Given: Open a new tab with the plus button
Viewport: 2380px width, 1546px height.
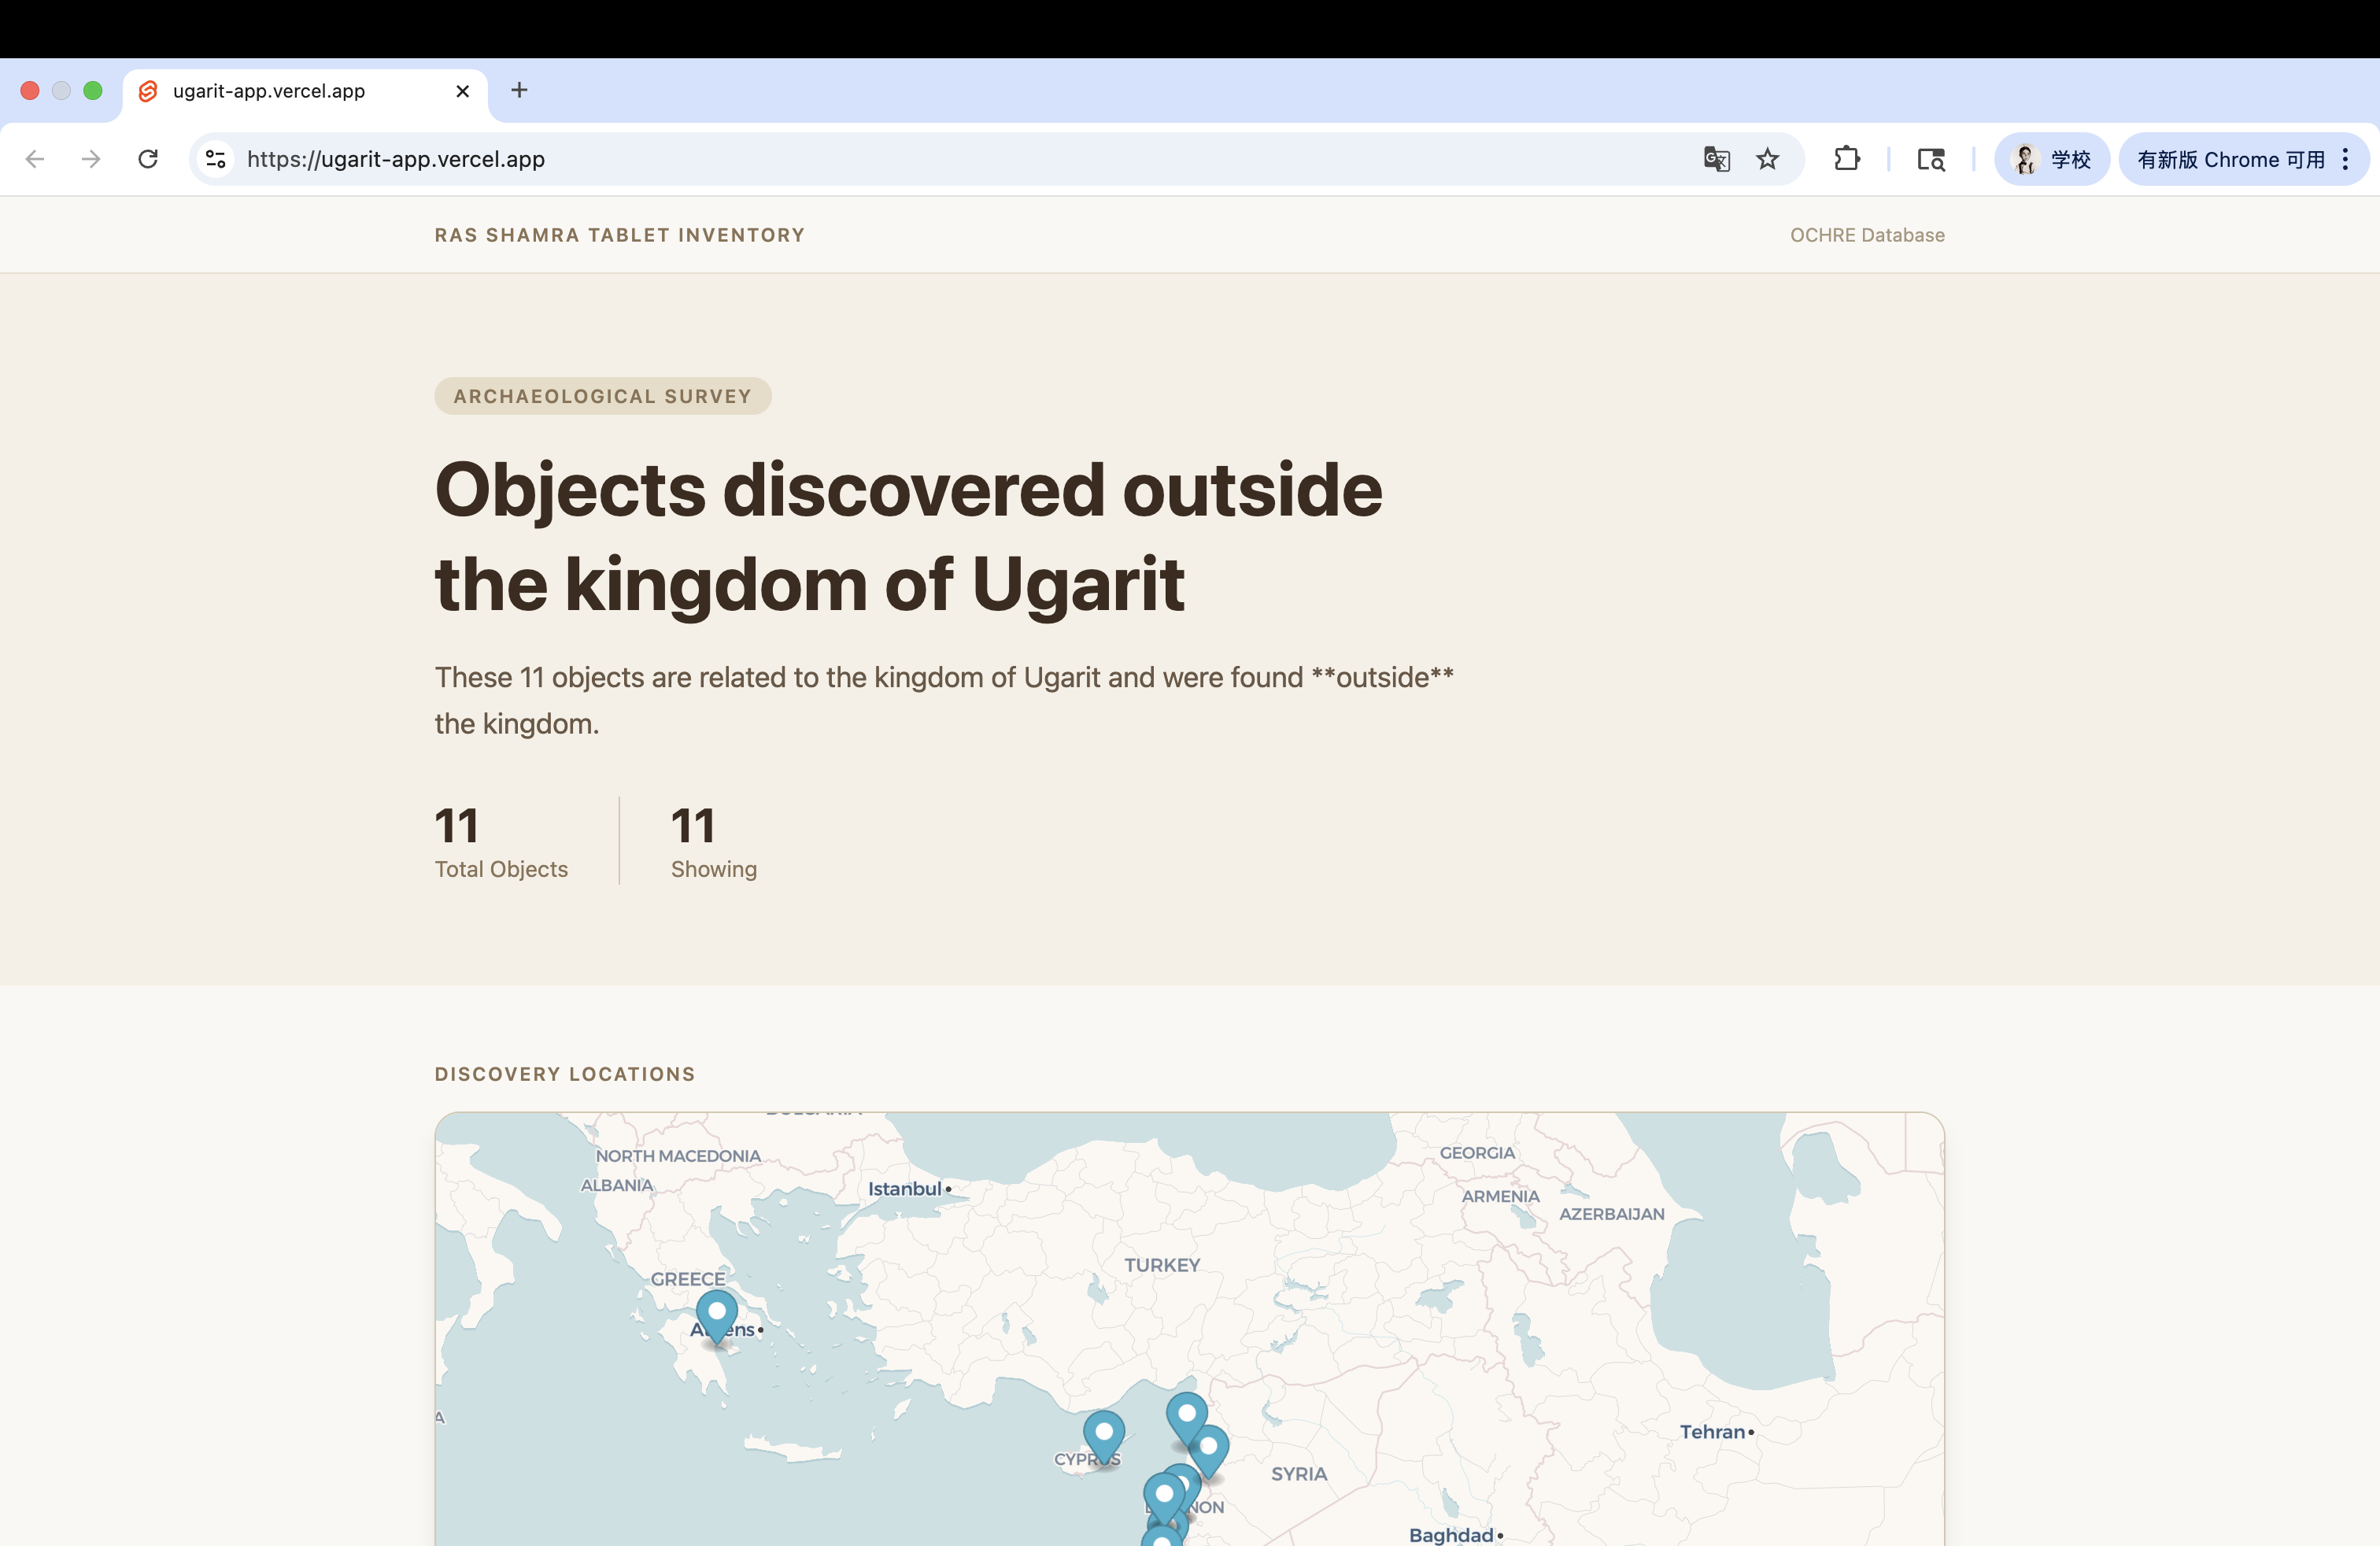Looking at the screenshot, I should point(519,90).
